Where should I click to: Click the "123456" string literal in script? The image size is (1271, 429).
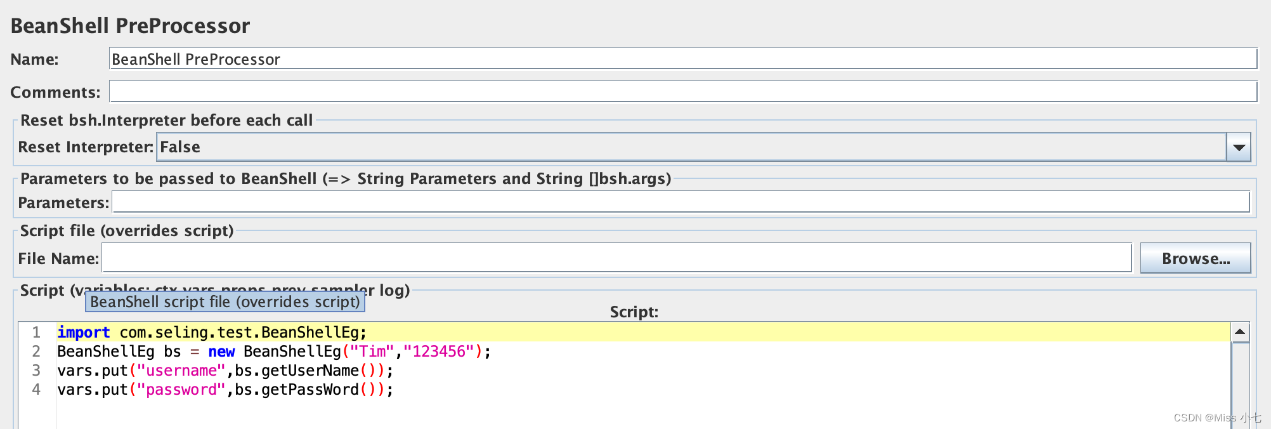(439, 351)
